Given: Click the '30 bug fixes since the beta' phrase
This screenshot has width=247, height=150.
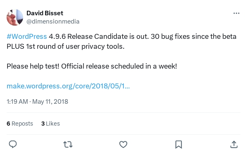Looking at the screenshot, I should [x=194, y=36].
